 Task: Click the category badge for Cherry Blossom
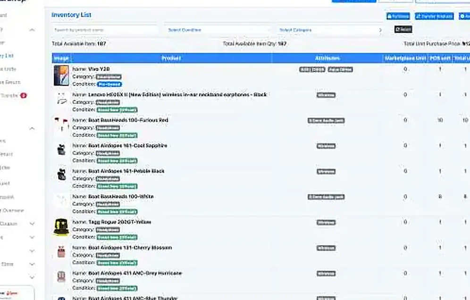108,255
